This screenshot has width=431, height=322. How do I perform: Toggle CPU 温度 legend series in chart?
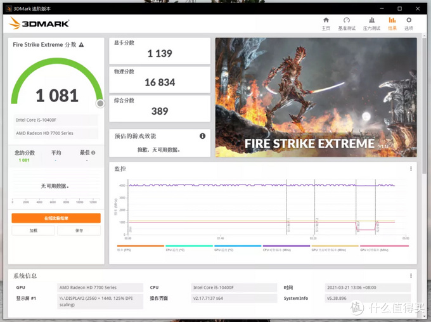point(189,248)
